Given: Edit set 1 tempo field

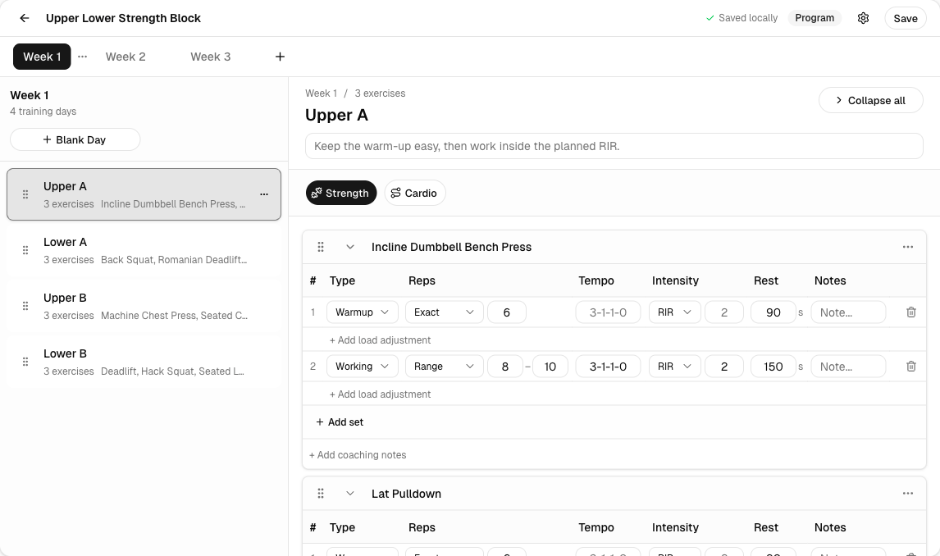Looking at the screenshot, I should tap(608, 312).
